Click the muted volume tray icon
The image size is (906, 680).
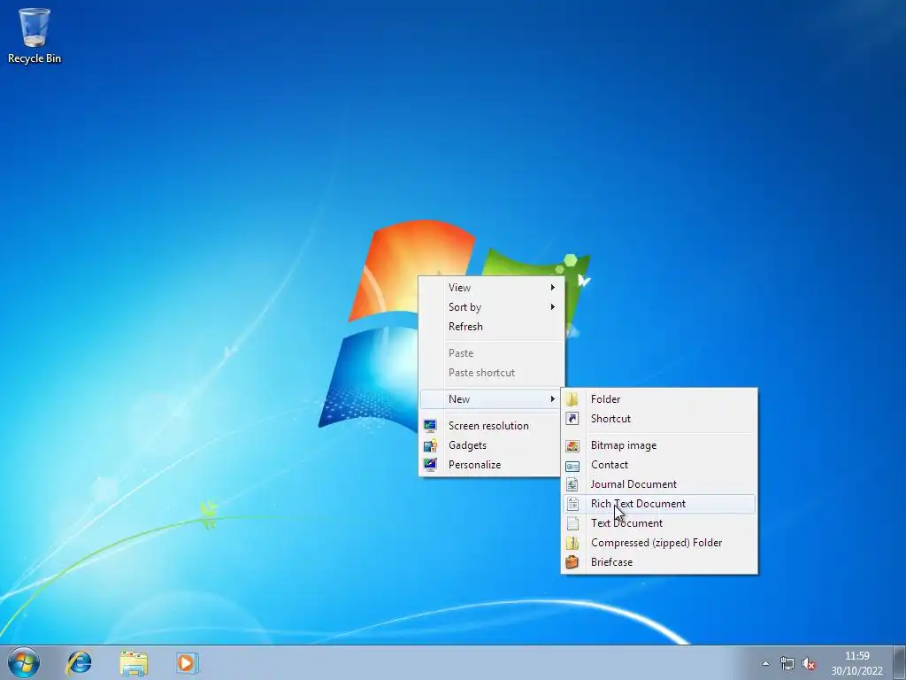tap(809, 663)
